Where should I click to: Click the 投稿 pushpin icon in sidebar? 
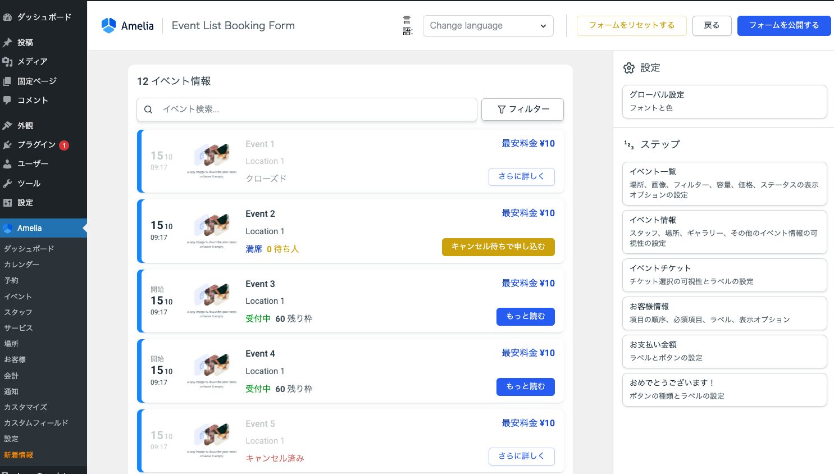click(x=7, y=43)
